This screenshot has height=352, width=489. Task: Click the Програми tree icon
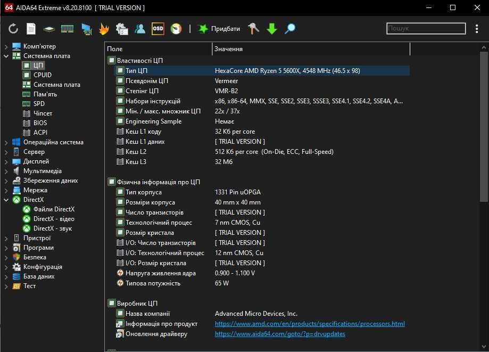16,248
